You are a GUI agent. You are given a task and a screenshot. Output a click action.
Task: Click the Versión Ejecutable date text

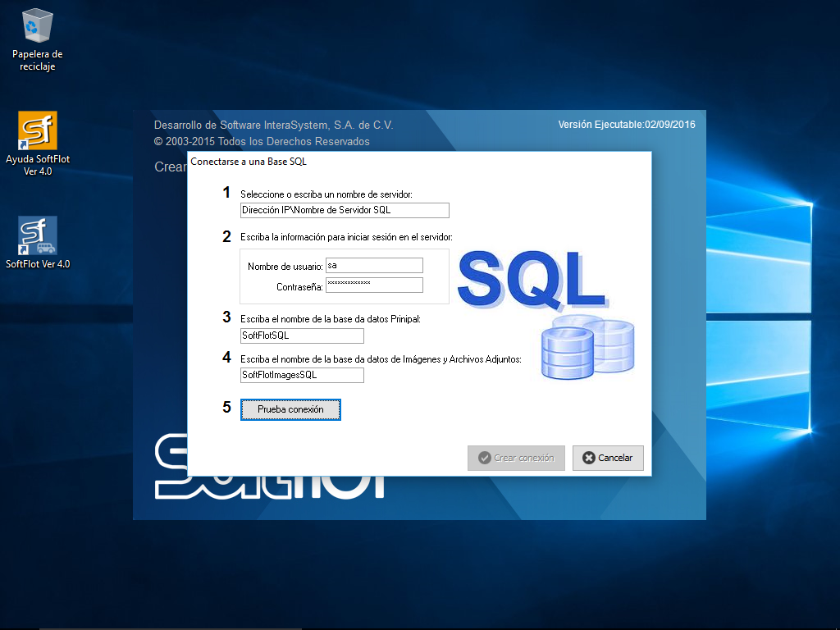(626, 125)
